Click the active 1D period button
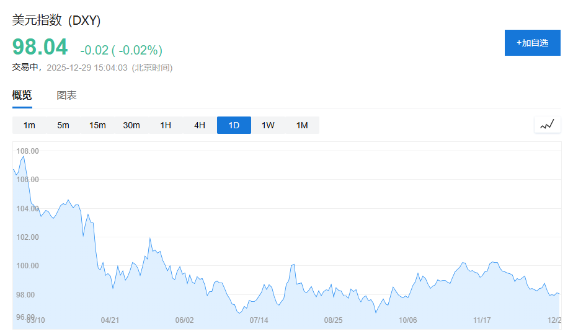573x334 pixels. click(x=234, y=125)
